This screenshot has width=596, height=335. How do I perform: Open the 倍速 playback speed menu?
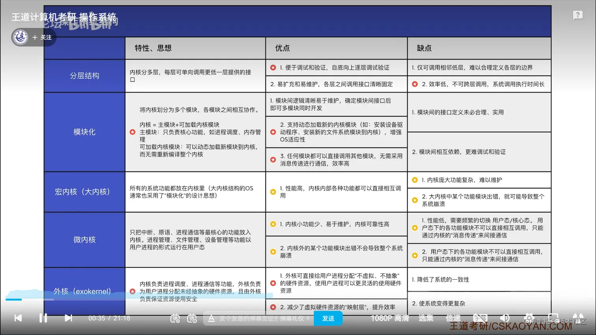(x=453, y=318)
